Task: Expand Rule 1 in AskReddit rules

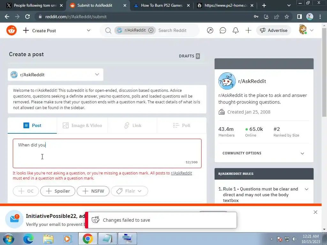Action: tap(307, 189)
